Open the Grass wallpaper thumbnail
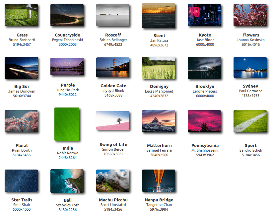274x215 pixels. tap(22, 15)
